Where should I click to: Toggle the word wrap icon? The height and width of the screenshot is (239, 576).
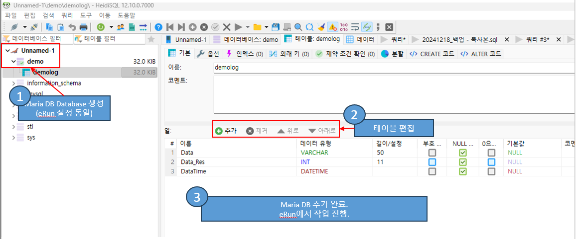[x=355, y=27]
